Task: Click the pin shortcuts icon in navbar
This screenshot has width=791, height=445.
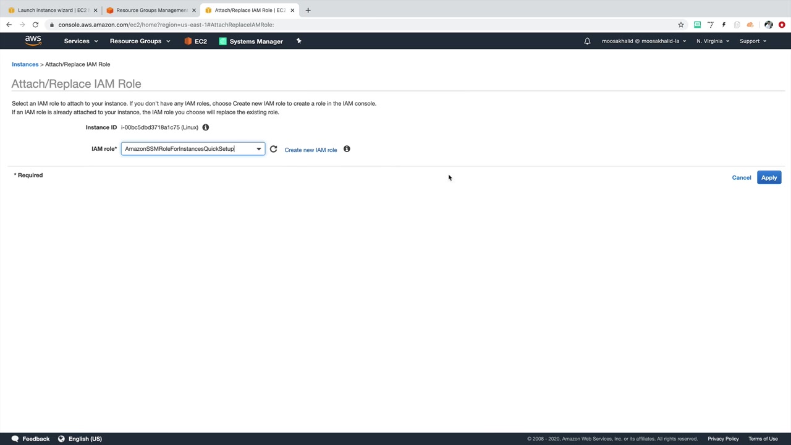Action: (x=299, y=41)
